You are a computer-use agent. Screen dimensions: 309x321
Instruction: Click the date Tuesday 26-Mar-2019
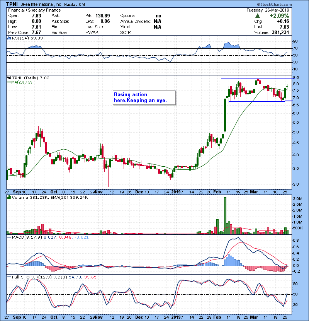[x=268, y=10]
